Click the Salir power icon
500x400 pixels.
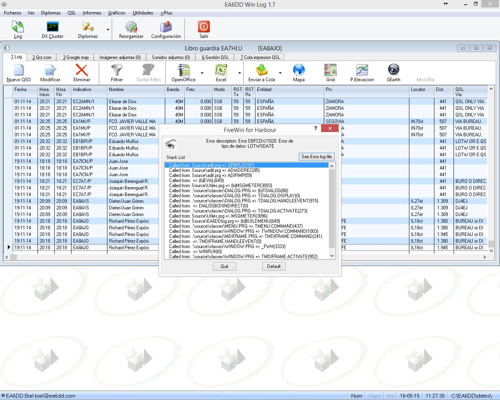pyautogui.click(x=204, y=30)
